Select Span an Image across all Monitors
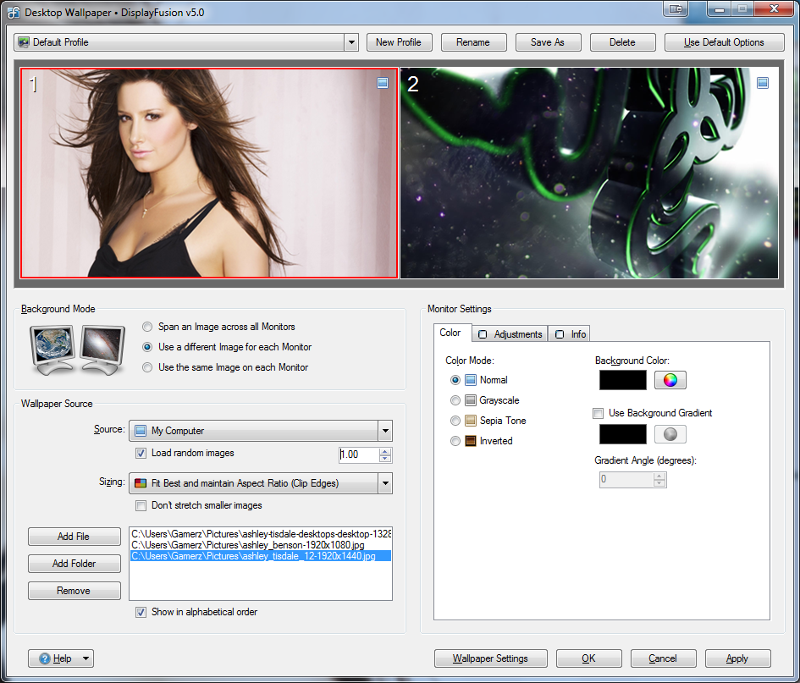Screen dimensions: 800x683 point(148,327)
